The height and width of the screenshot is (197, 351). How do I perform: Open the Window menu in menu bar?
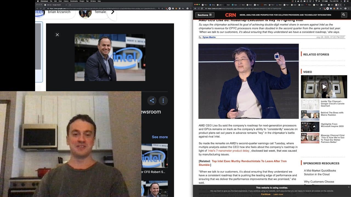(93, 1)
